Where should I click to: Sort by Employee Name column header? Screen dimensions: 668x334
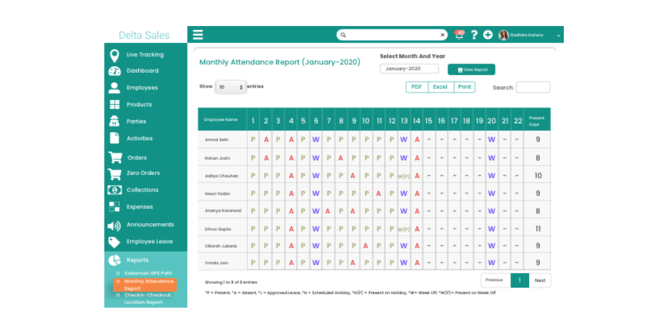(222, 120)
